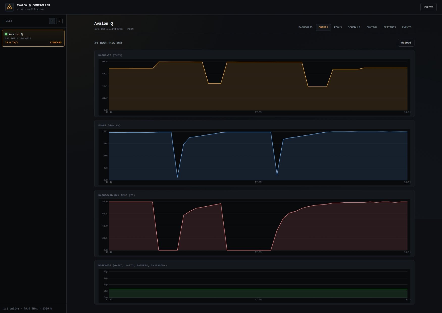Reload the 24-hour history charts

406,43
